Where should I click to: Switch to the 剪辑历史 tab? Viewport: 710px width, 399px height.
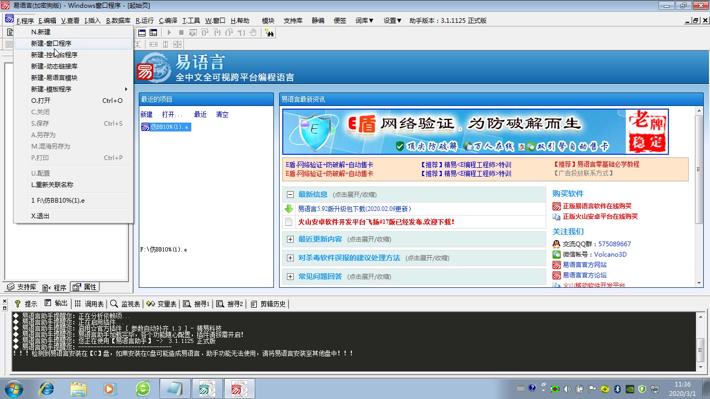[269, 304]
